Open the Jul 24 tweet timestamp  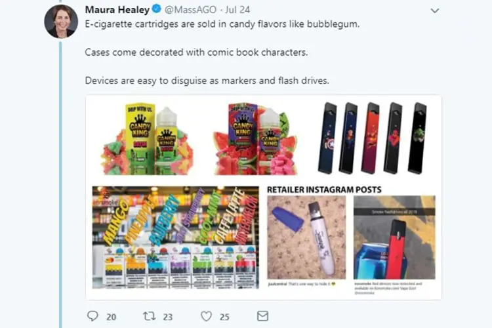tap(237, 10)
